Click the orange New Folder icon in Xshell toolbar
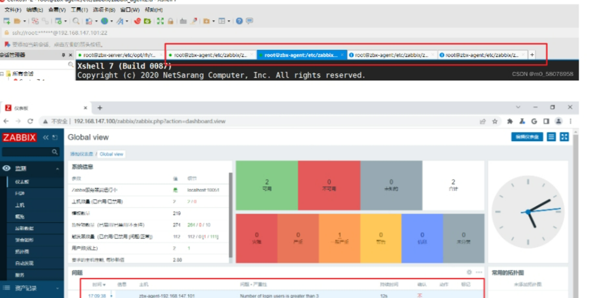 click(x=206, y=21)
